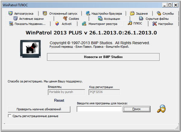The height and width of the screenshot is (132, 181).
Task: Select the ПЛЮС tab label
Action: pyautogui.click(x=138, y=23)
